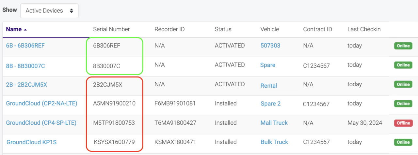Click the Status column header
The width and height of the screenshot is (418, 155).
pos(223,29)
